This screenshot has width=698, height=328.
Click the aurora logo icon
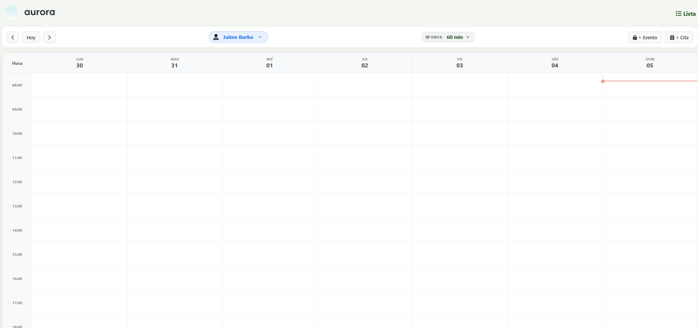point(11,12)
